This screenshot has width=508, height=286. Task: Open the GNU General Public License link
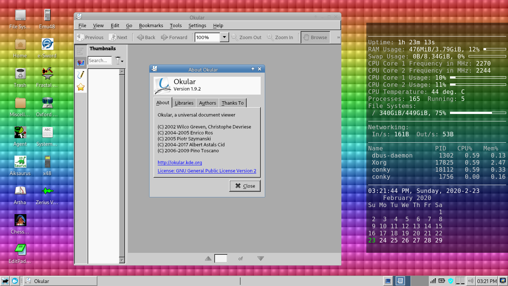pyautogui.click(x=207, y=171)
